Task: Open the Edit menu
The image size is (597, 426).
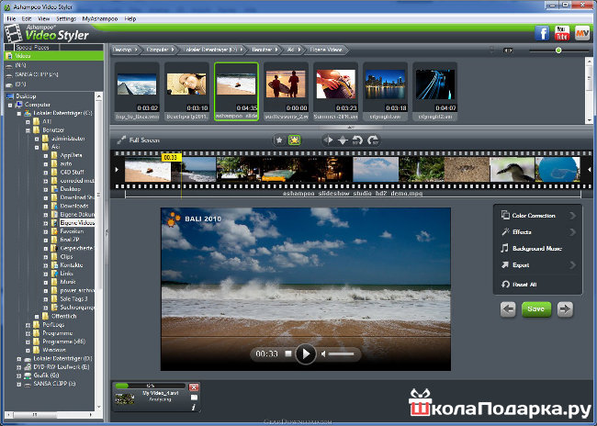Action: [27, 18]
